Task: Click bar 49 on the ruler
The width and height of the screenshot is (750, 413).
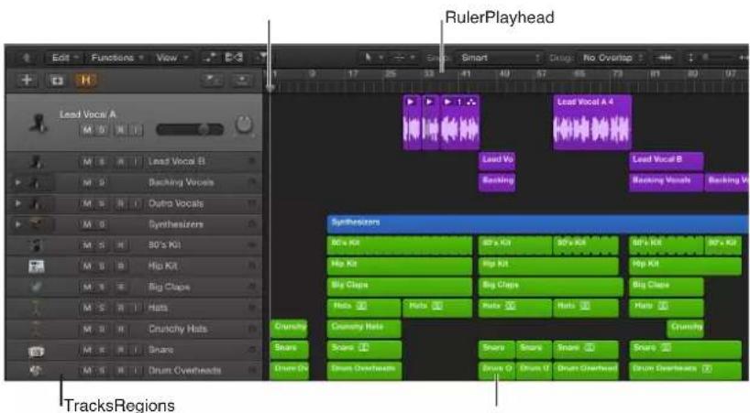Action: 504,74
